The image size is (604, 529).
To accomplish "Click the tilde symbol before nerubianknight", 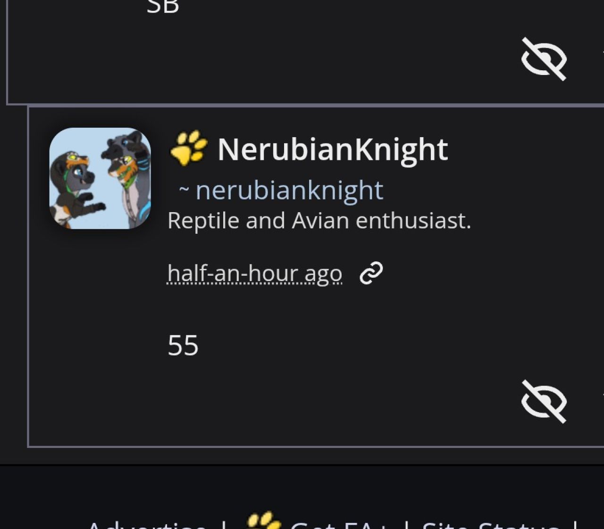I will [184, 190].
